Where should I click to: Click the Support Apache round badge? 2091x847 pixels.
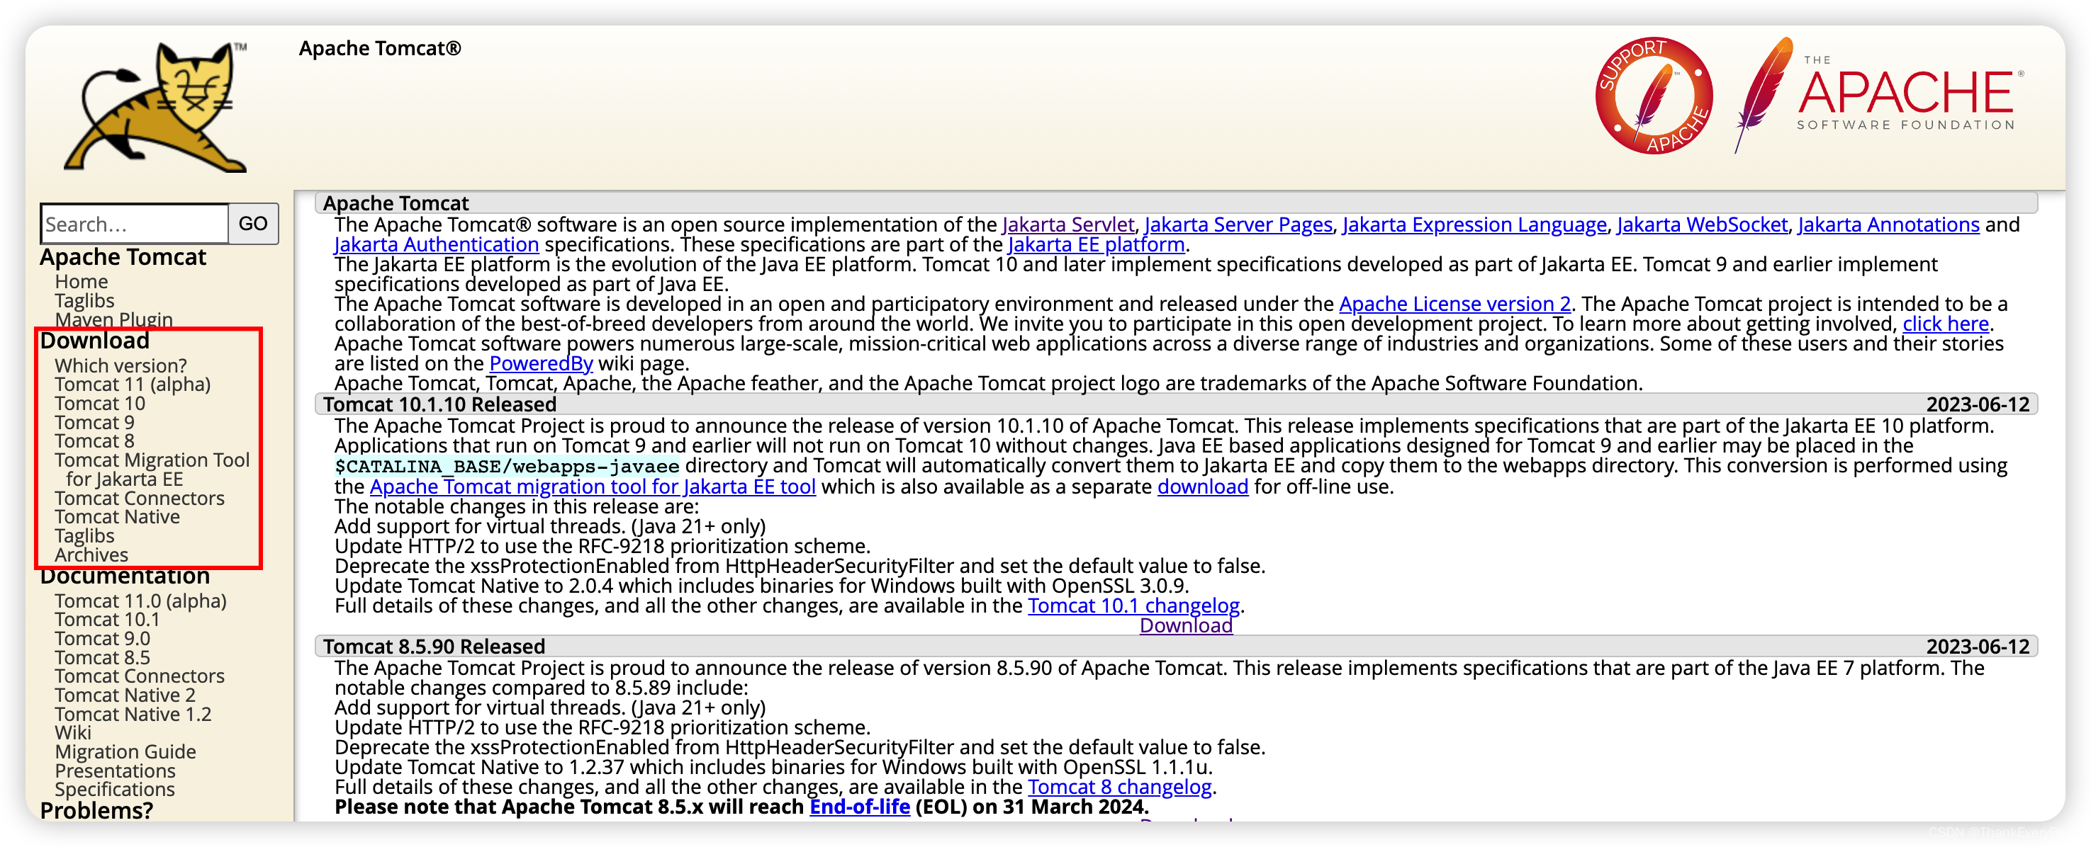(1654, 96)
